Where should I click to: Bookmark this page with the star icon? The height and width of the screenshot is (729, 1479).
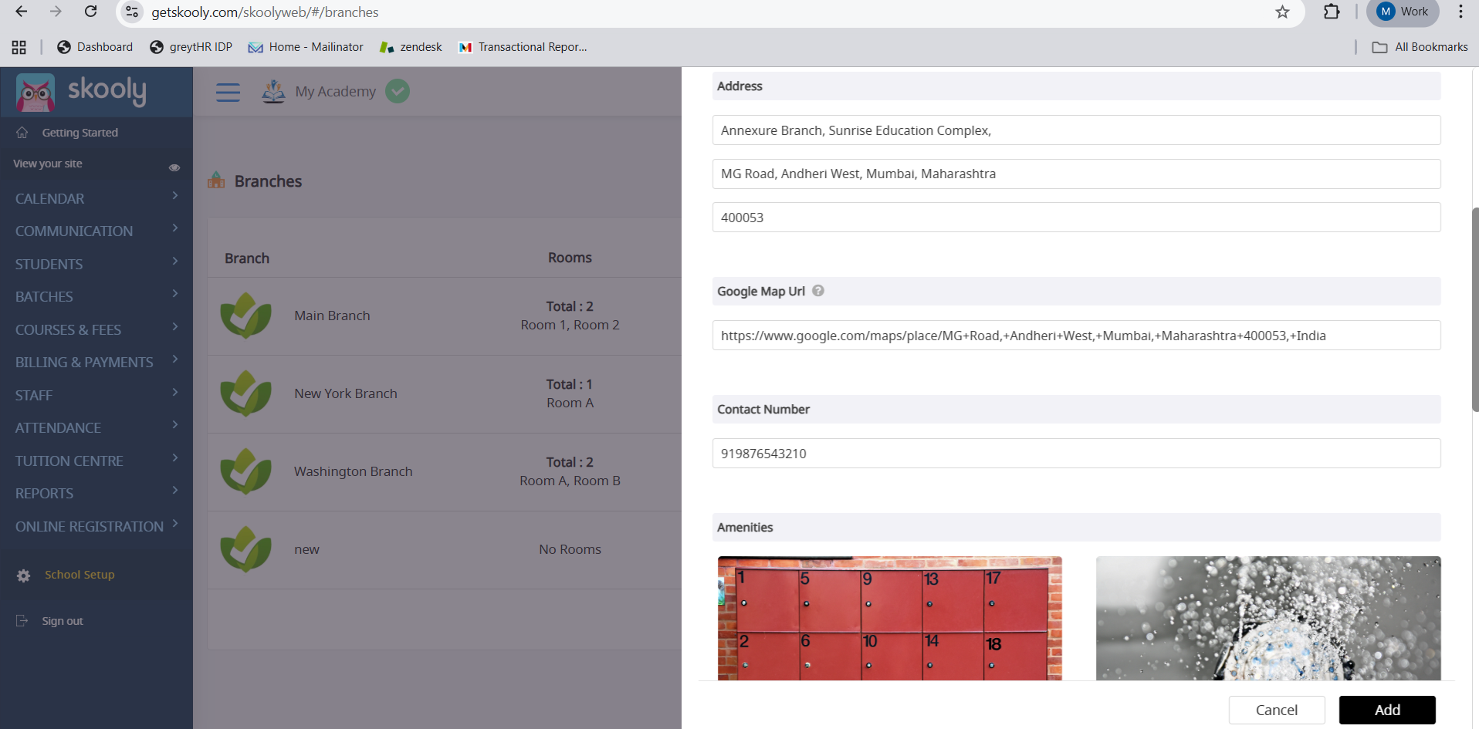click(1282, 12)
